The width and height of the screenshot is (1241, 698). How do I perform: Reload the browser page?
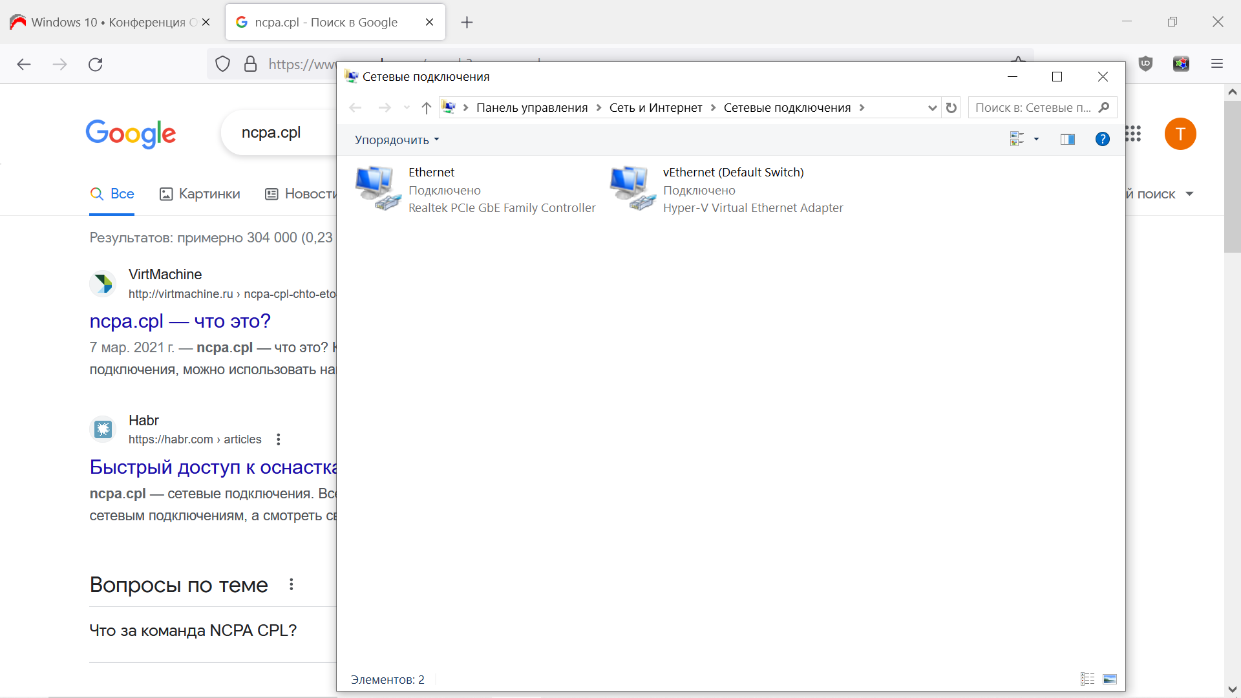point(96,64)
